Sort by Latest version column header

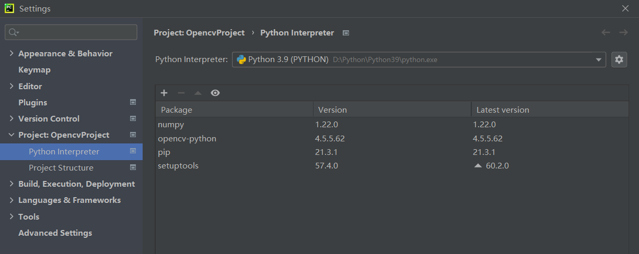tap(503, 110)
